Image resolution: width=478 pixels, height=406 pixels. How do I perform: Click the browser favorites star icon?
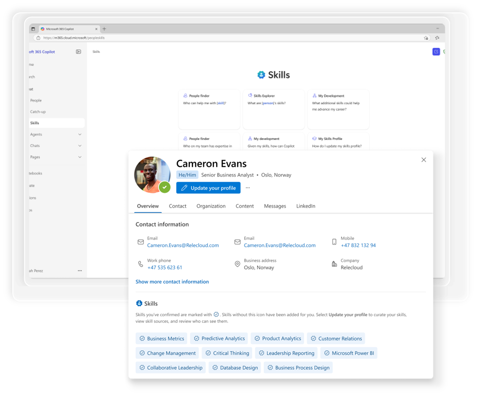point(426,38)
